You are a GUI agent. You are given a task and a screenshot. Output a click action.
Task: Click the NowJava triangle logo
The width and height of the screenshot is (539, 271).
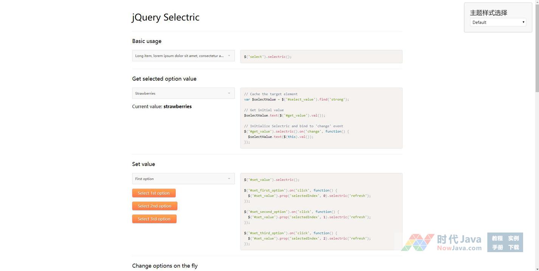[418, 242]
